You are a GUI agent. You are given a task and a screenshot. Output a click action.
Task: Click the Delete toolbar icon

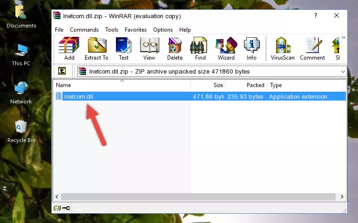(x=175, y=48)
